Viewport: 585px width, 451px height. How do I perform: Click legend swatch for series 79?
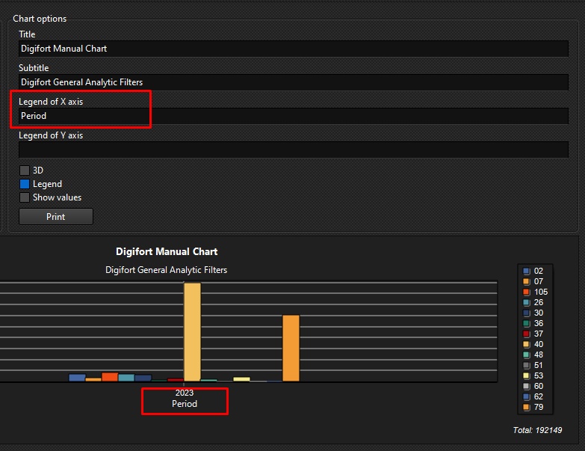pyautogui.click(x=527, y=407)
